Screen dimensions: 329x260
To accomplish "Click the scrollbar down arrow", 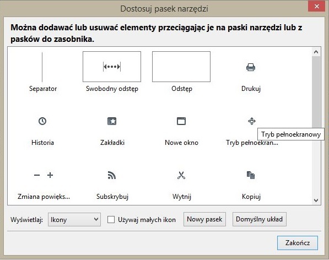I will 316,201.
